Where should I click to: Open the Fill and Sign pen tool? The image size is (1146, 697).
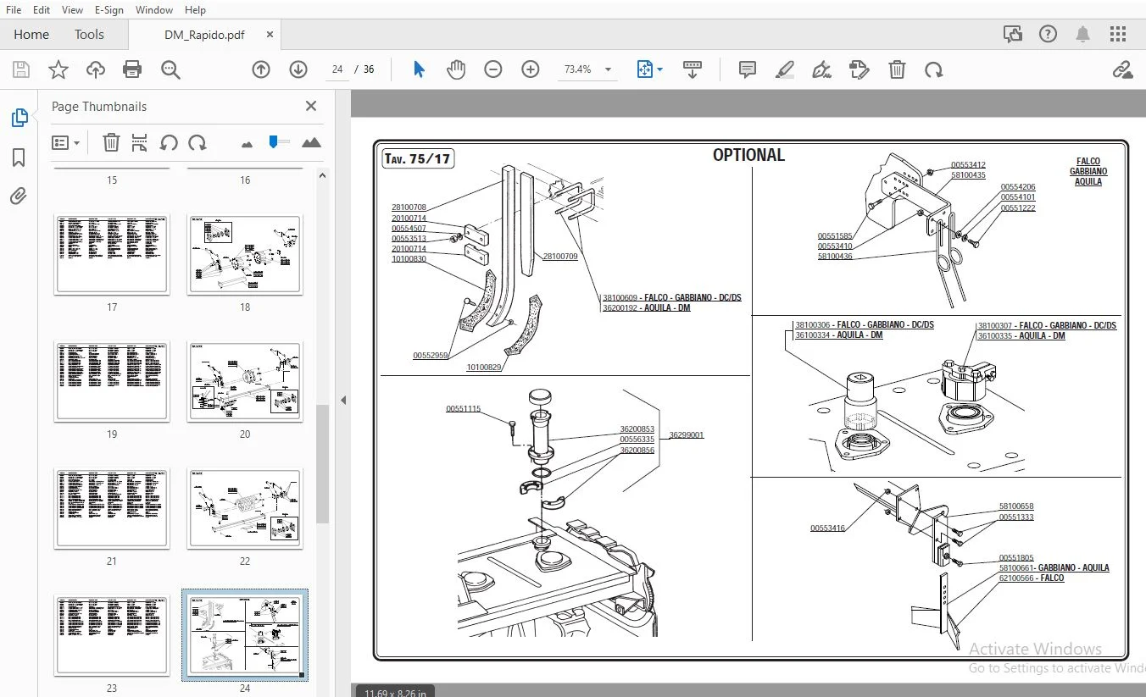821,69
